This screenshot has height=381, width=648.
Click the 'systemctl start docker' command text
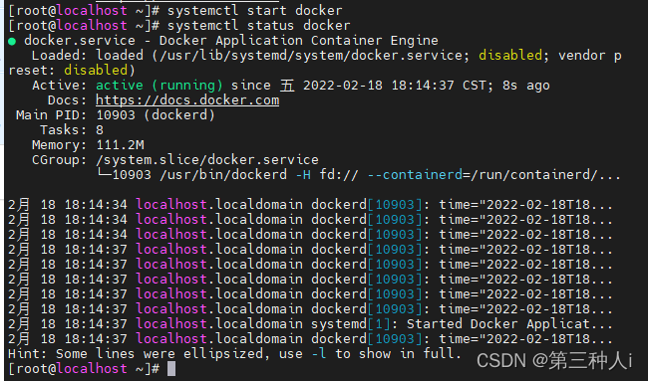[254, 11]
